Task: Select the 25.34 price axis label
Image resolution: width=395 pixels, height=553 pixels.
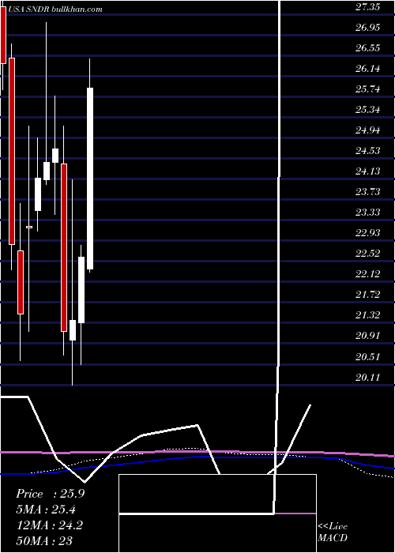Action: [367, 109]
